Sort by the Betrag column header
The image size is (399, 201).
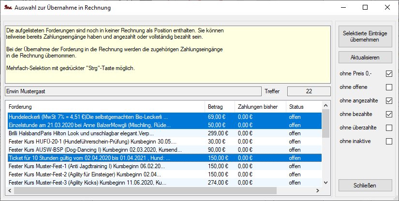(x=219, y=106)
